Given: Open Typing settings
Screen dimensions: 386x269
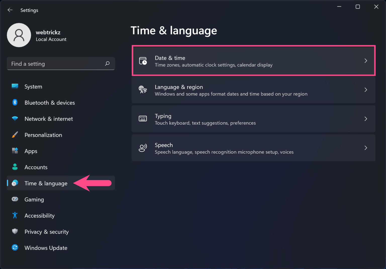Looking at the screenshot, I should 254,119.
